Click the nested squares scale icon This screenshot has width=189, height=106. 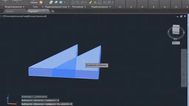100,2
